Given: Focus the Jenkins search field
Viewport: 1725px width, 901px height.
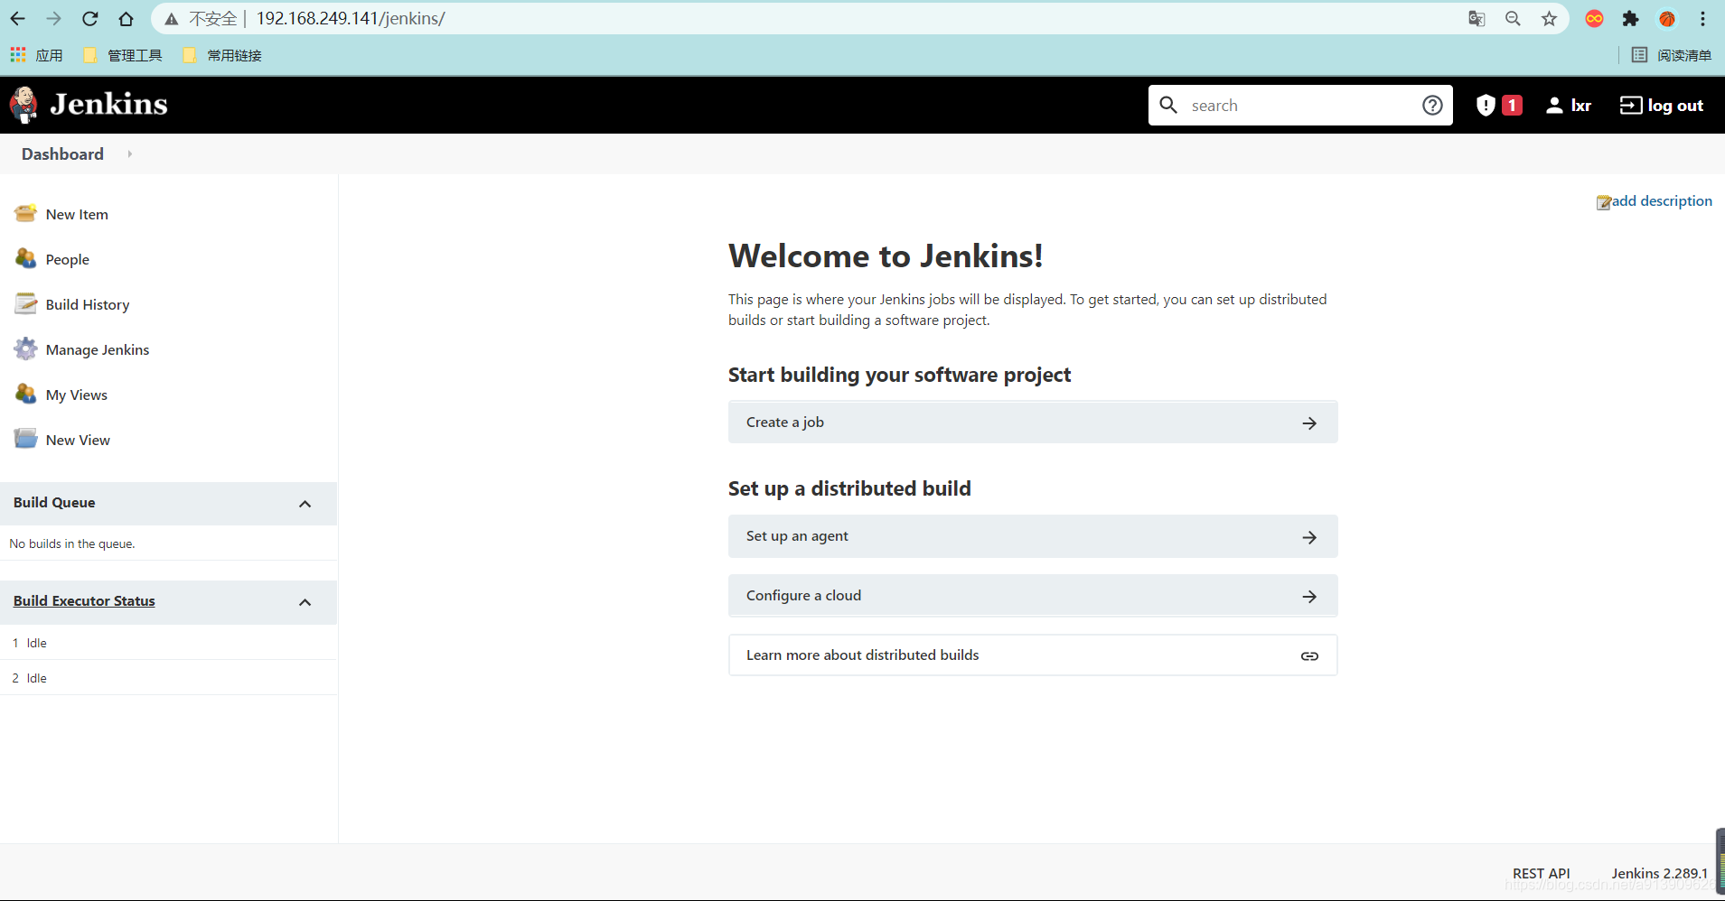Looking at the screenshot, I should click(1301, 106).
